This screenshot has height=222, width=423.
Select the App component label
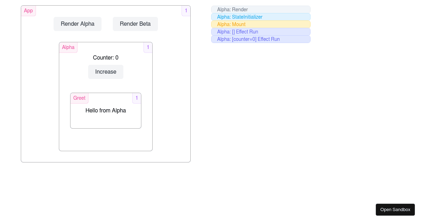click(29, 11)
